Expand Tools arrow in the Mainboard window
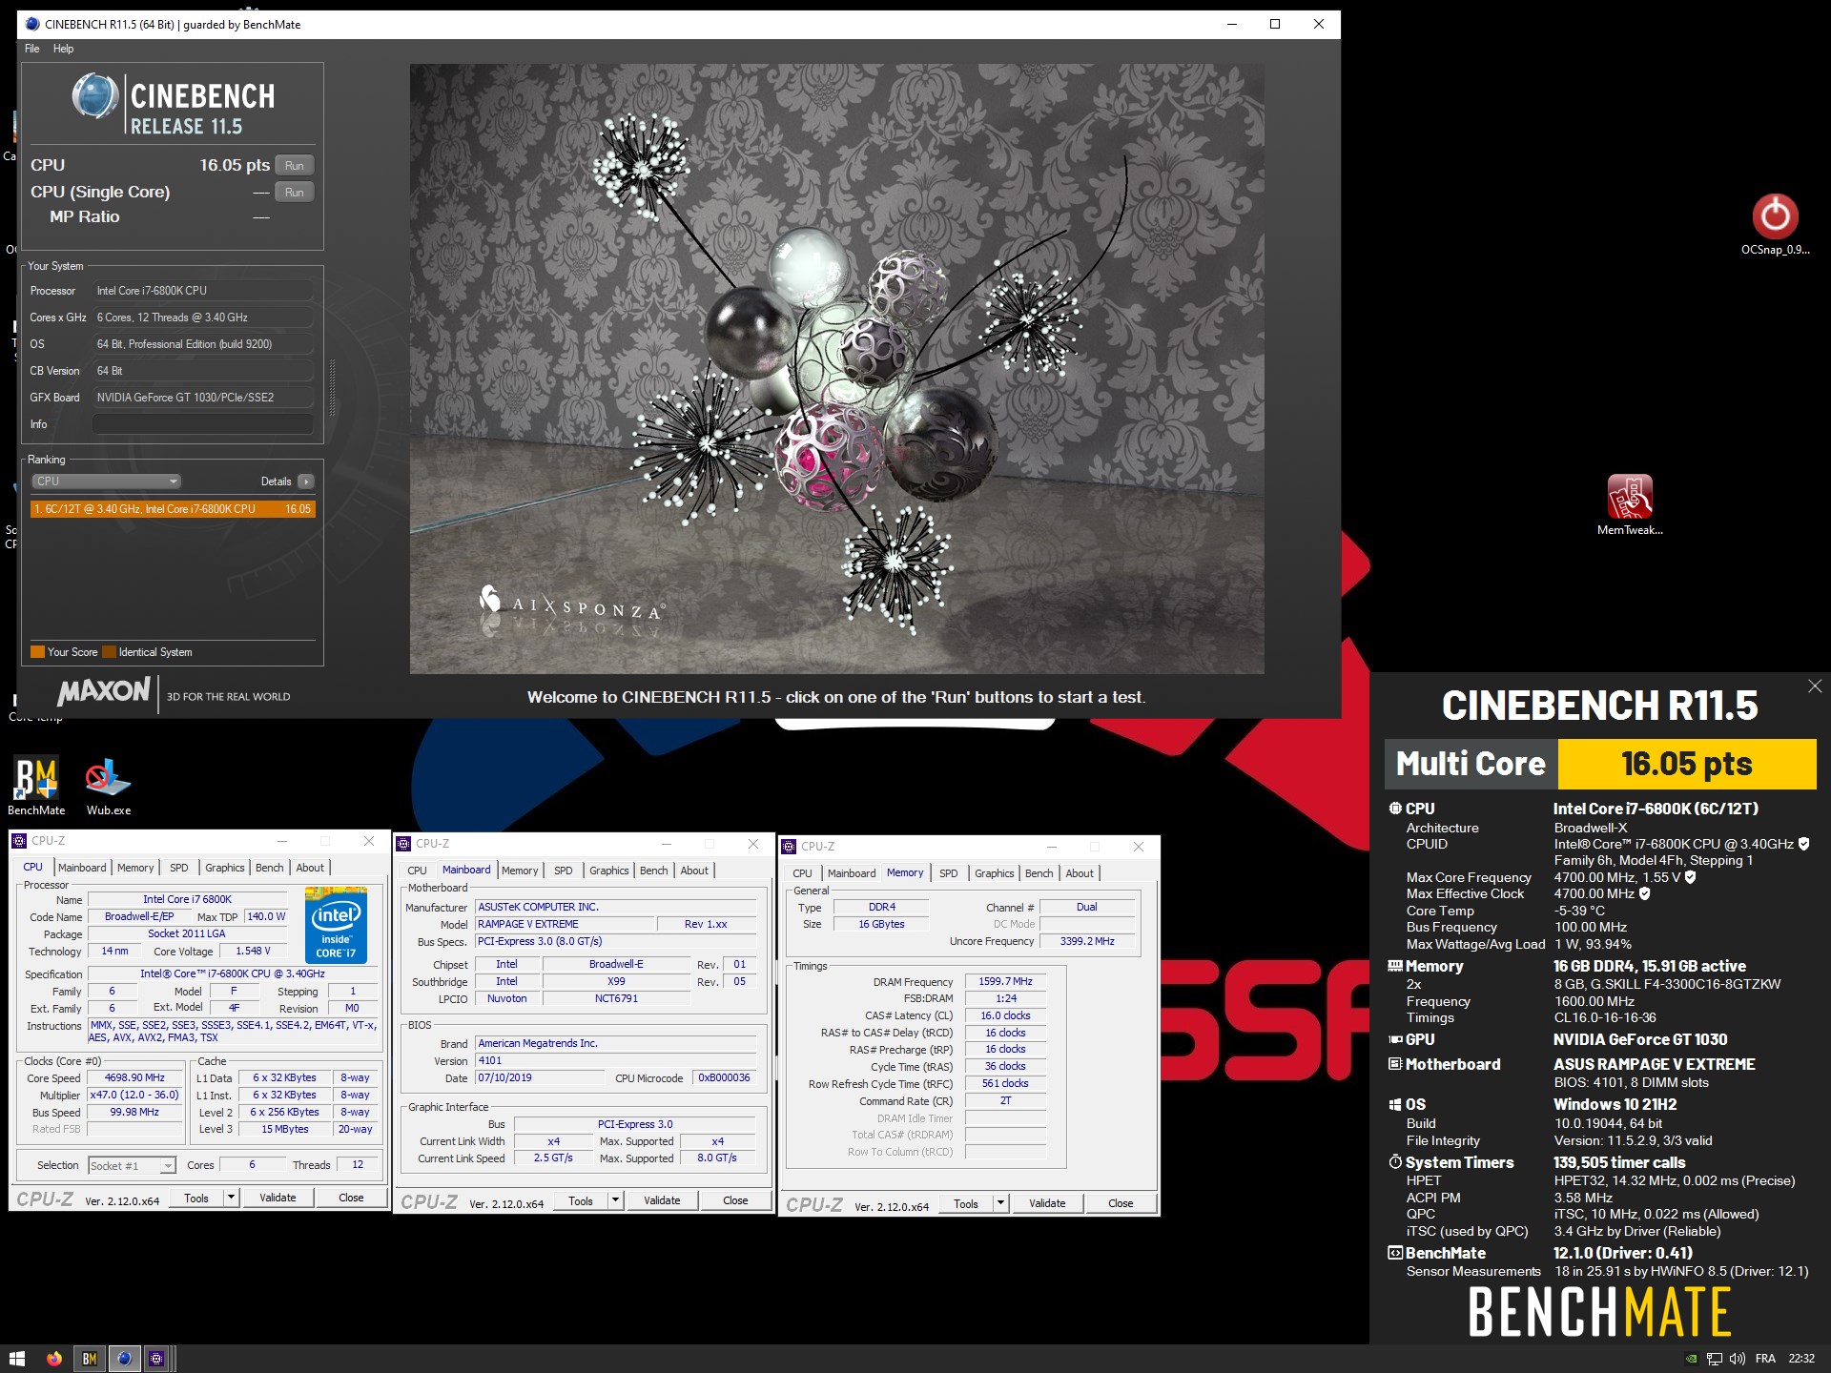 tap(615, 1200)
